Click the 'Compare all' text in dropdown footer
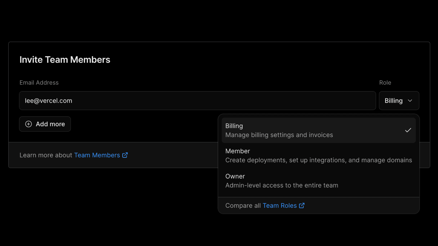This screenshot has height=246, width=438. [243, 206]
